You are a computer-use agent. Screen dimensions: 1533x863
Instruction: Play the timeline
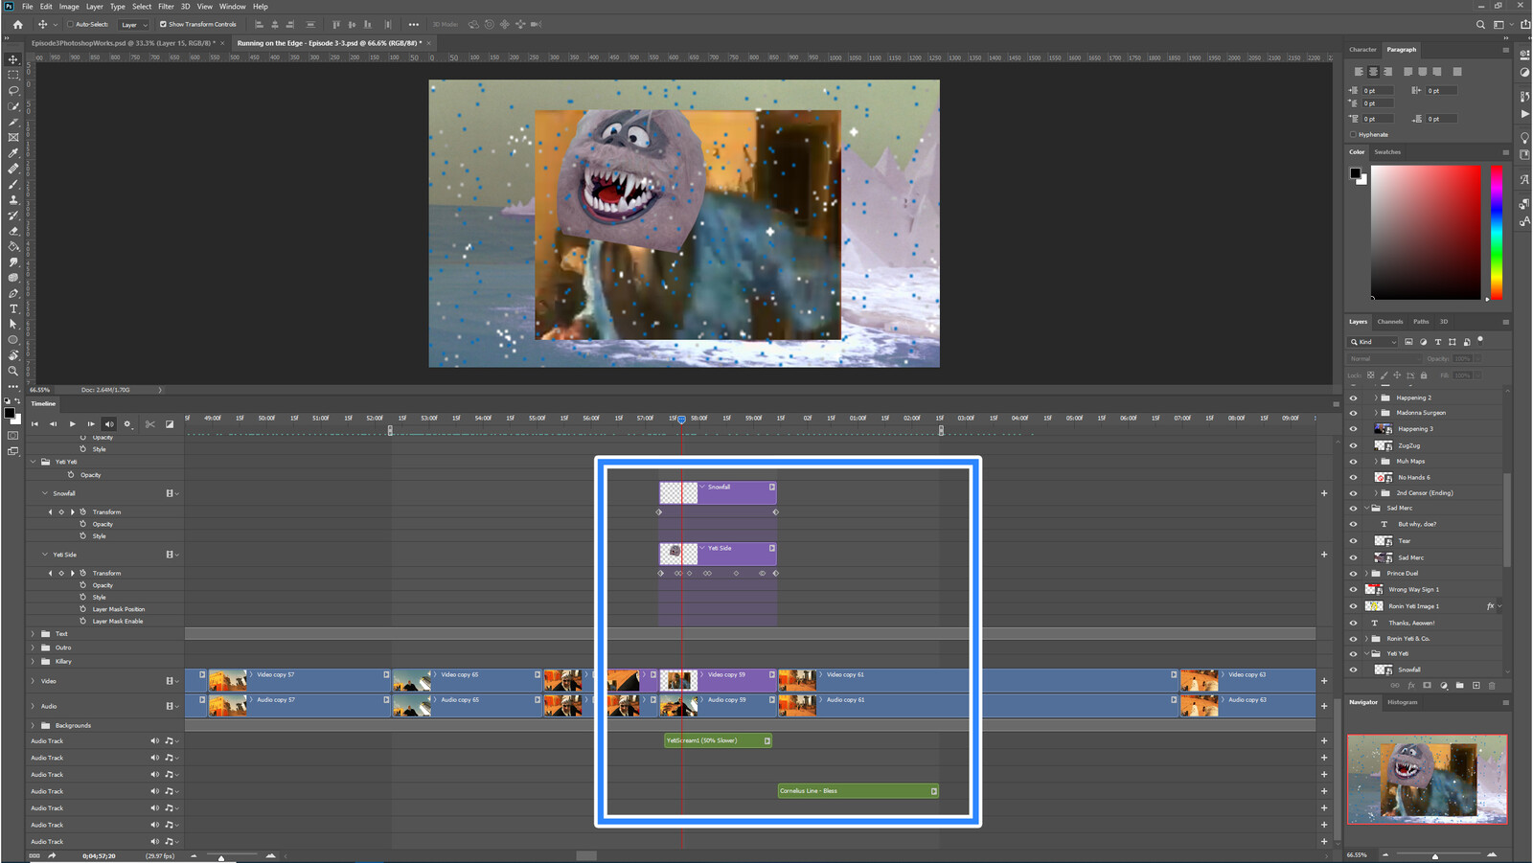(x=72, y=424)
